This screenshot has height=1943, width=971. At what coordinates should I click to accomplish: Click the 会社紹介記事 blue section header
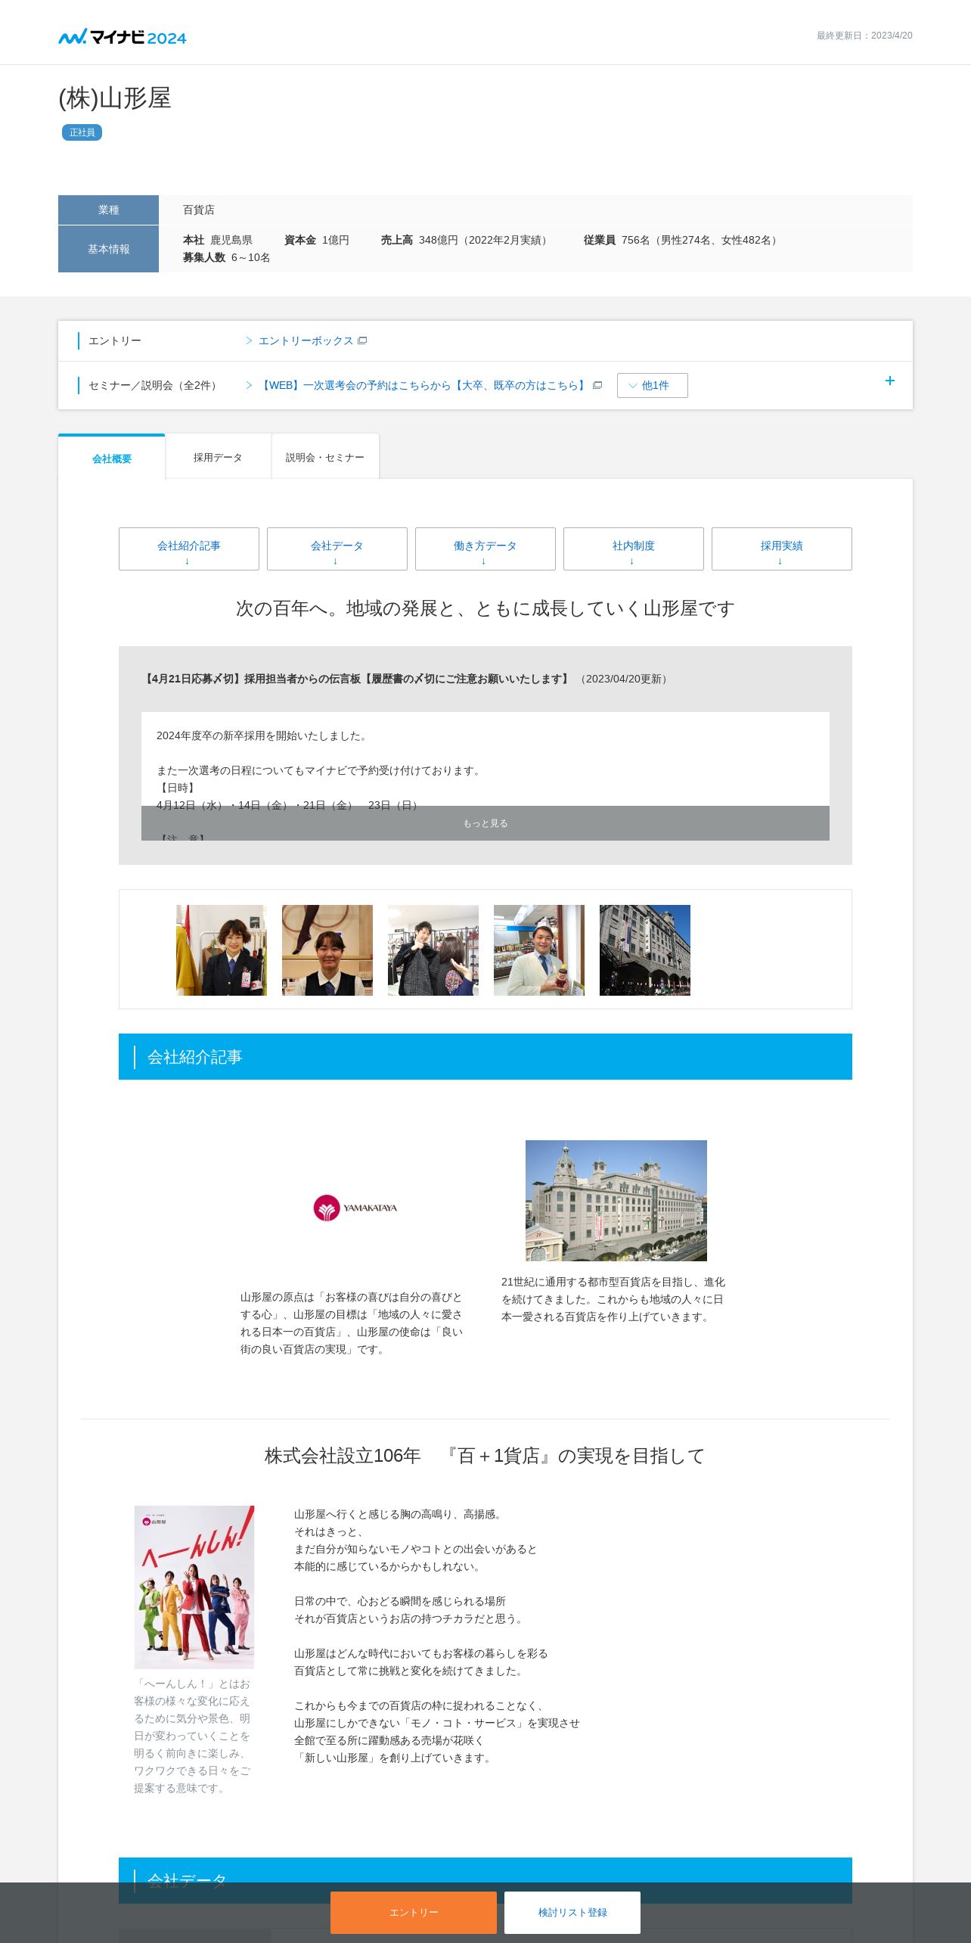(485, 1057)
